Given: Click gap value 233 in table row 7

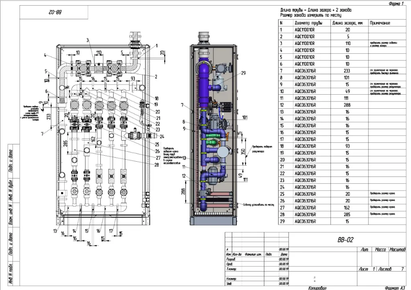Looking at the screenshot, I should [x=348, y=71].
